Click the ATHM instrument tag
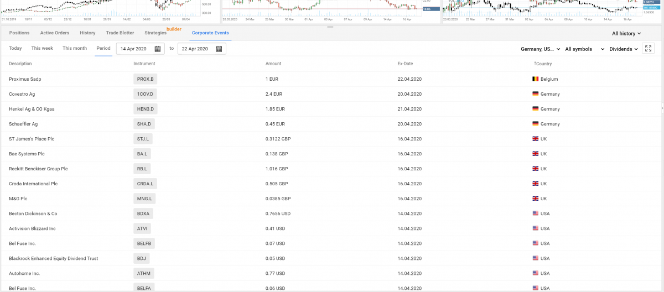This screenshot has height=292, width=664. point(143,273)
